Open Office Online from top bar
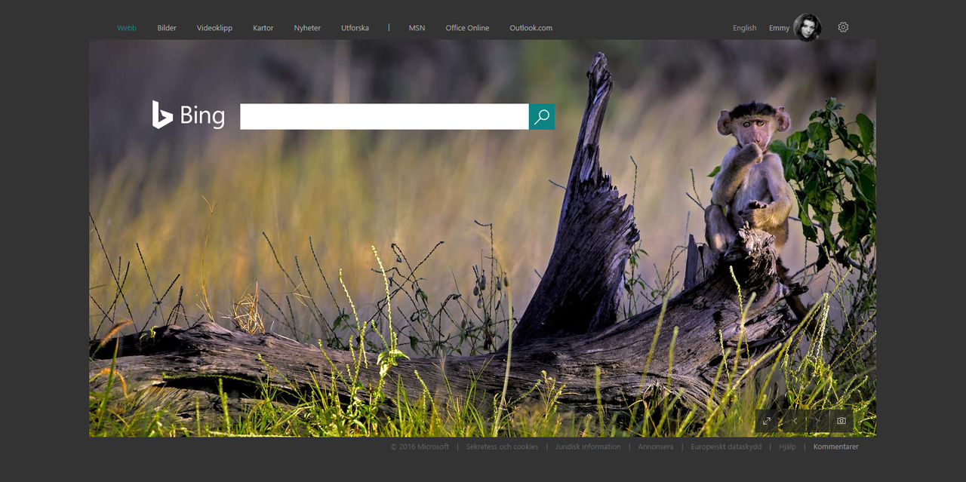Image resolution: width=966 pixels, height=482 pixels. pos(467,28)
